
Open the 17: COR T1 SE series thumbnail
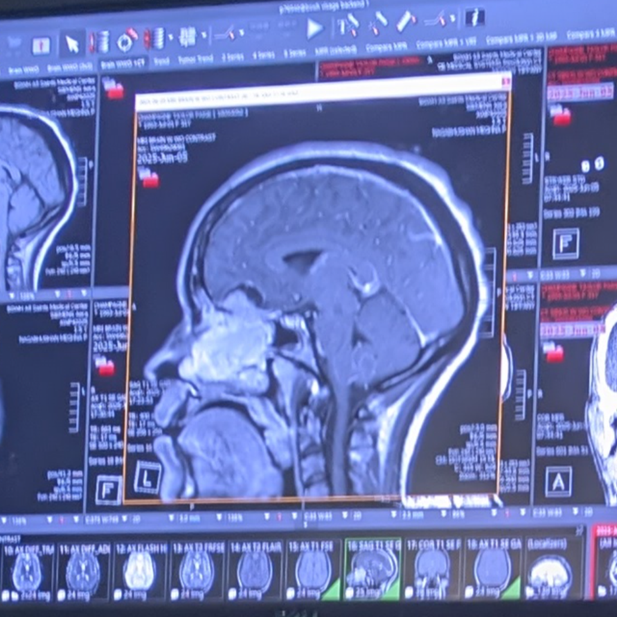click(x=433, y=569)
